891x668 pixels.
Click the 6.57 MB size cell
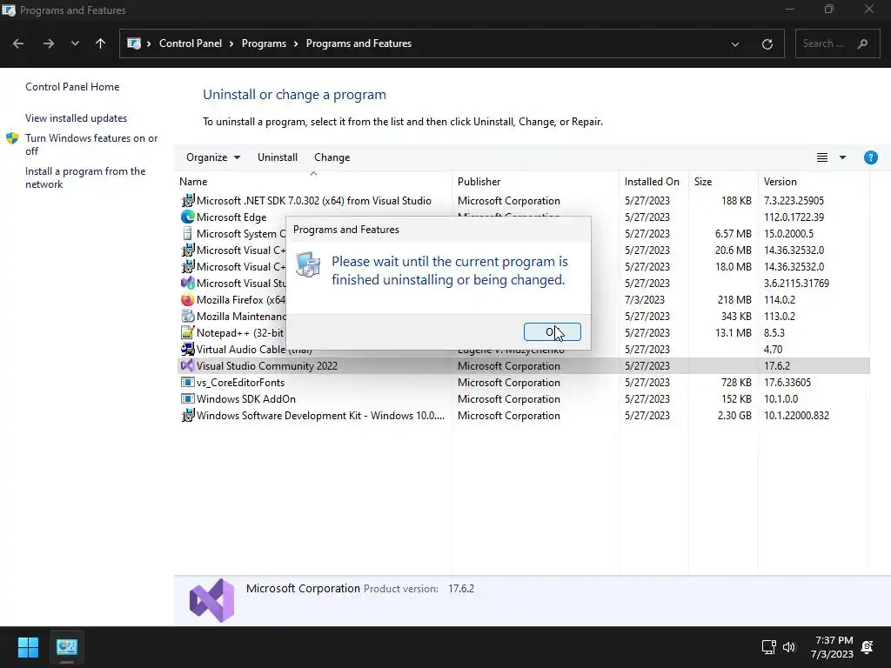point(733,233)
